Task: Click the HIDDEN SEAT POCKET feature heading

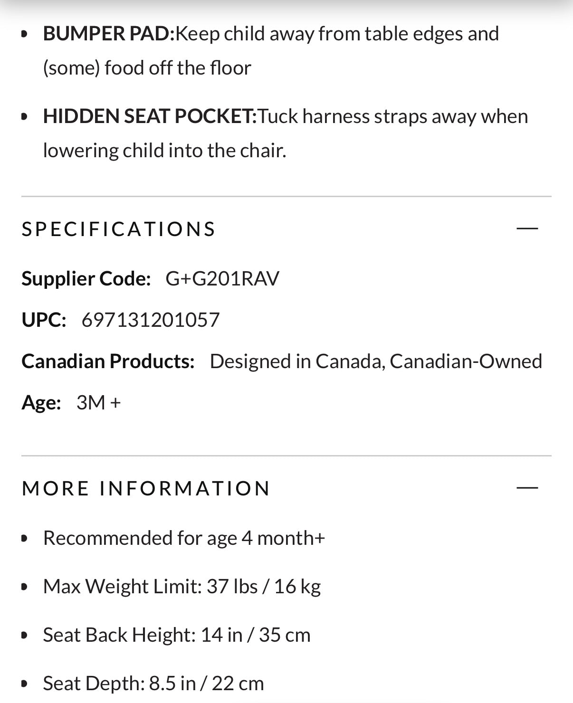Action: 150,116
